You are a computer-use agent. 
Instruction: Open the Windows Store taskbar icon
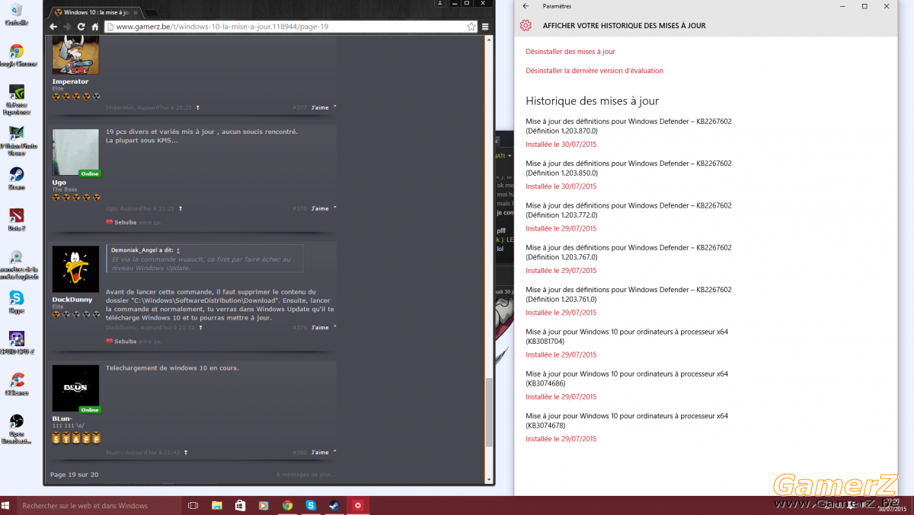tap(240, 505)
